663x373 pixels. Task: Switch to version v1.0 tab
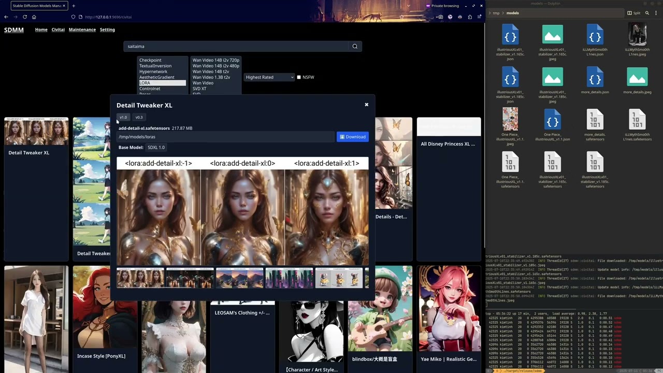point(123,117)
